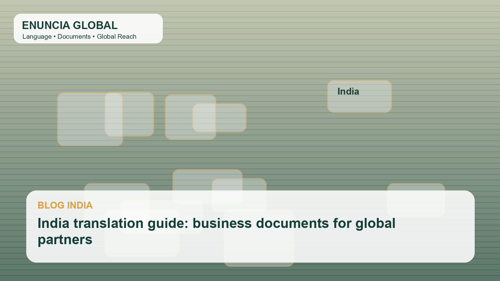Image resolution: width=500 pixels, height=281 pixels.
Task: Open the India translation guide headline
Action: click(x=217, y=231)
